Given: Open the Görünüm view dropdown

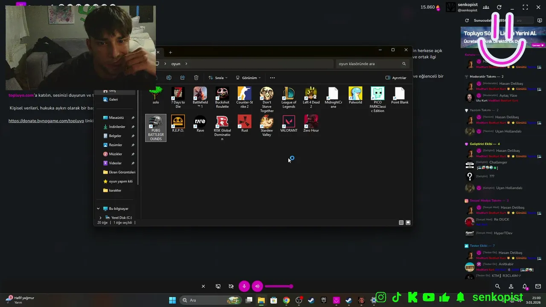Looking at the screenshot, I should 248,78.
